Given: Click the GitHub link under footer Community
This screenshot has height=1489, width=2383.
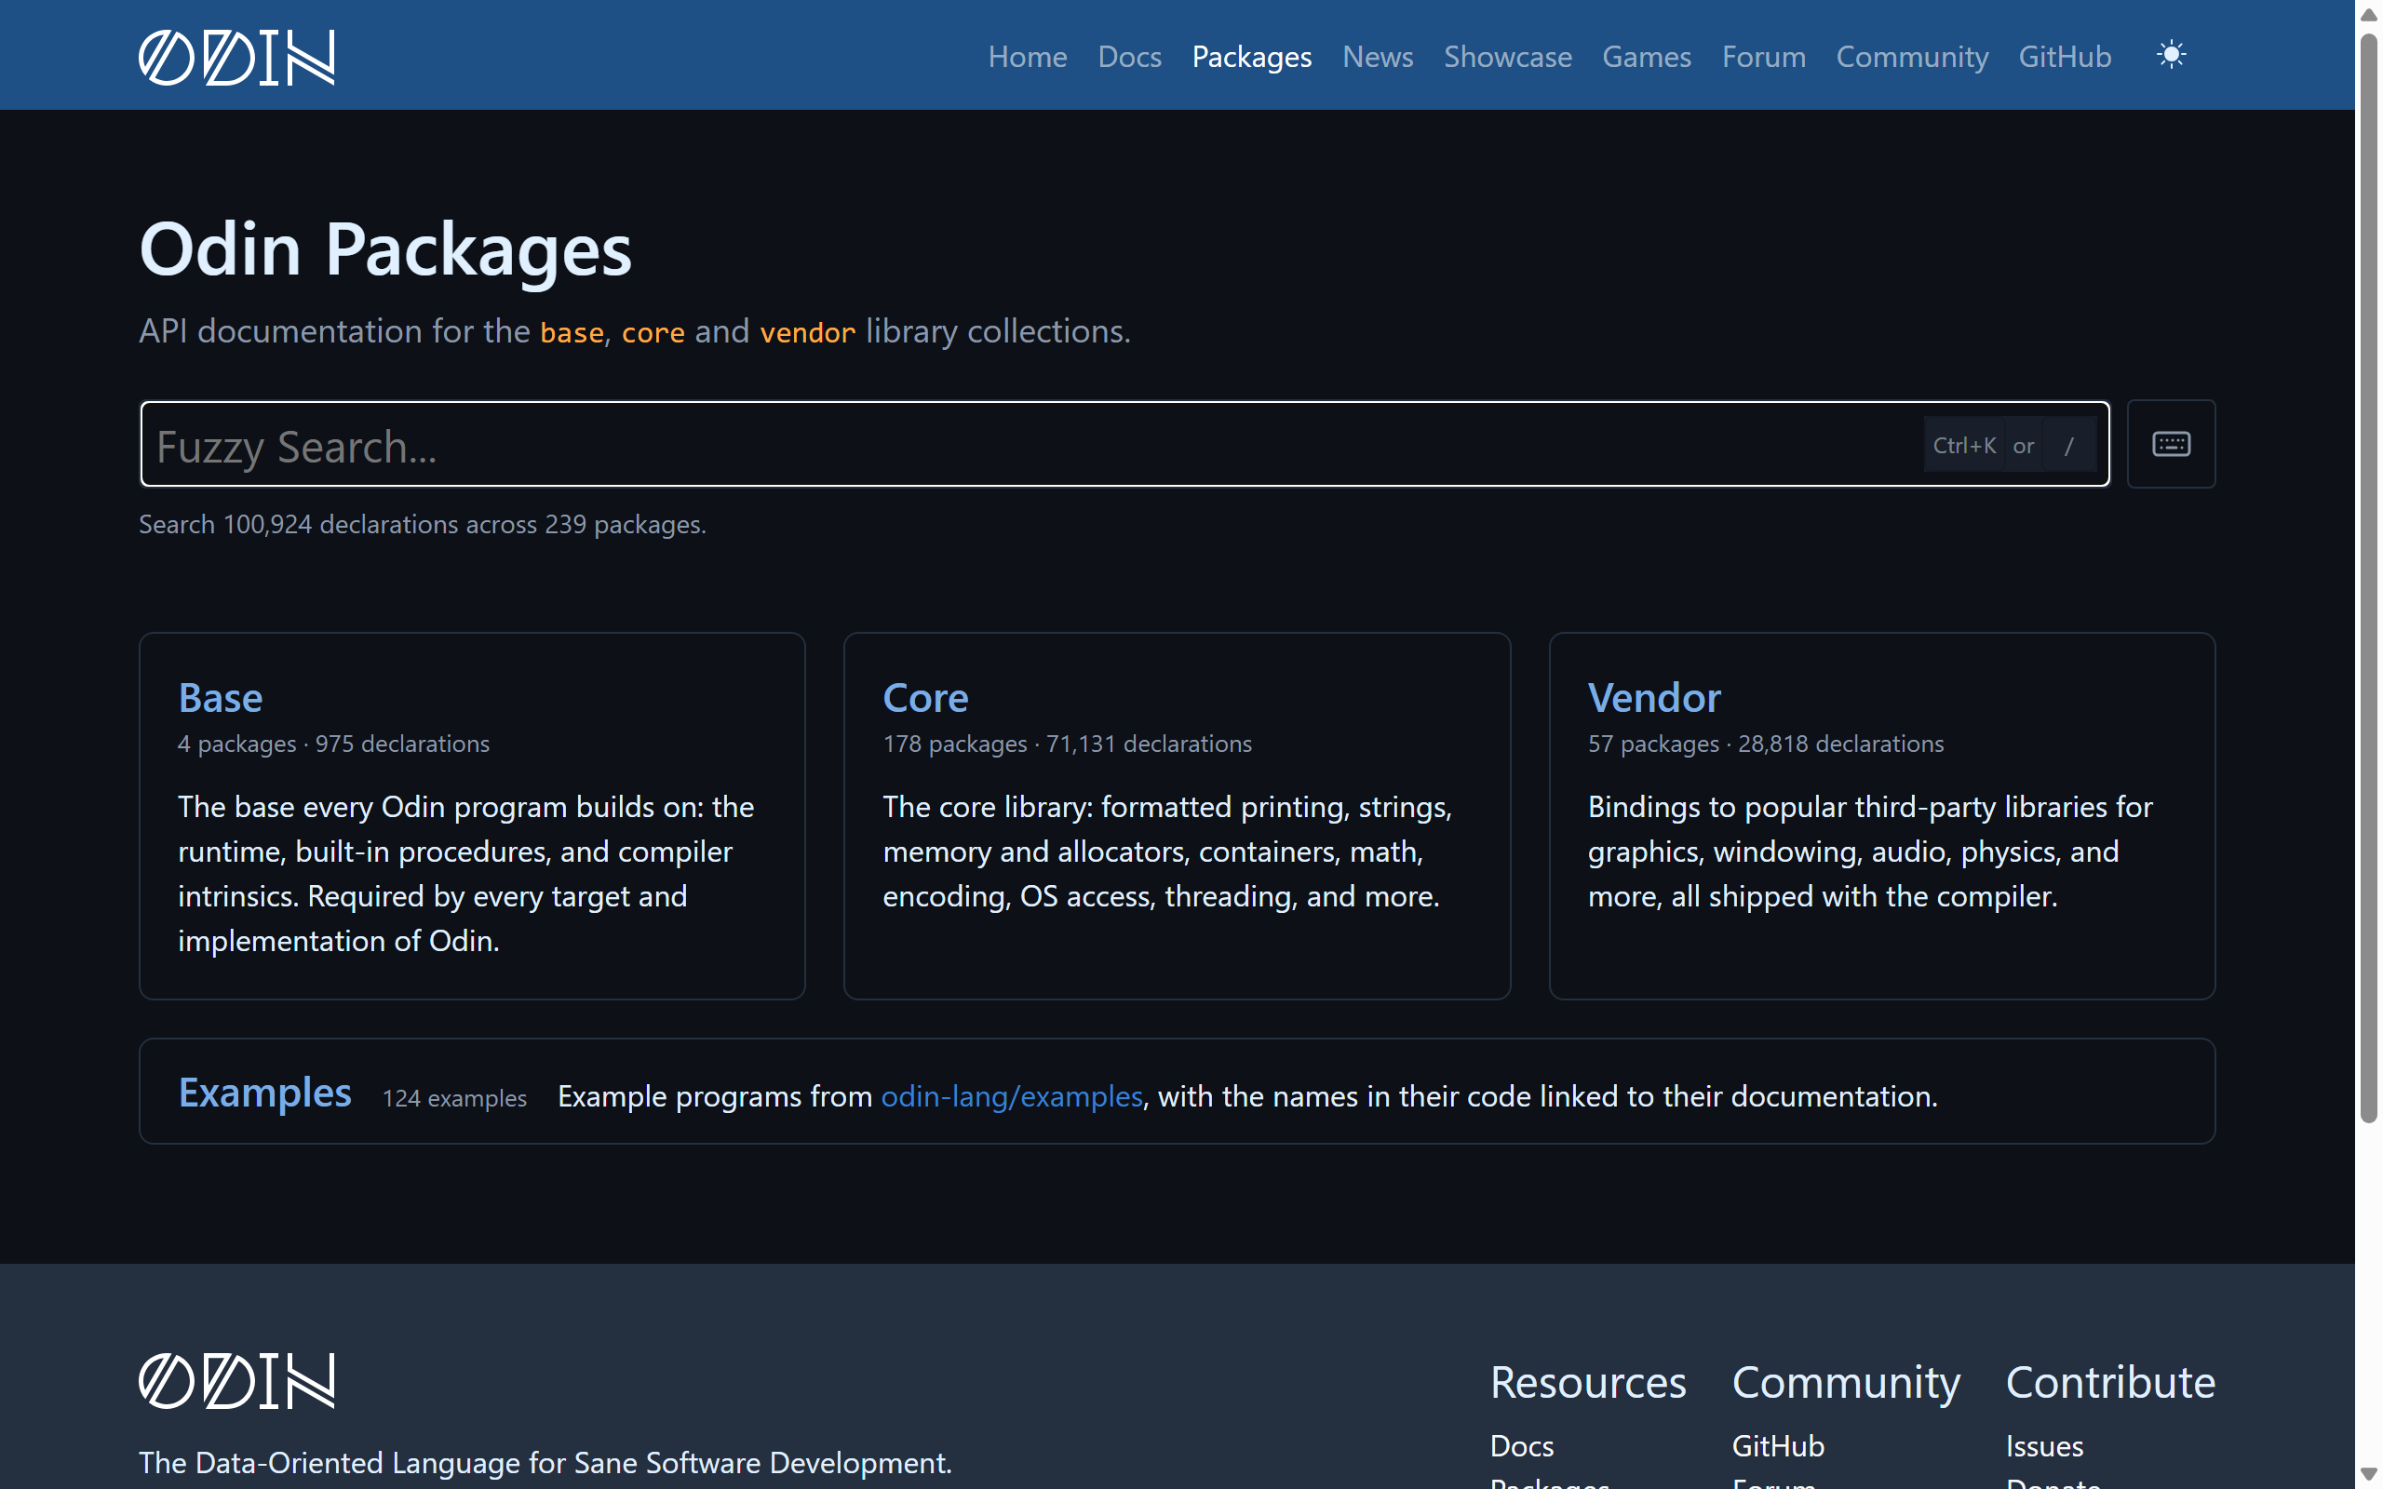Looking at the screenshot, I should (1778, 1445).
